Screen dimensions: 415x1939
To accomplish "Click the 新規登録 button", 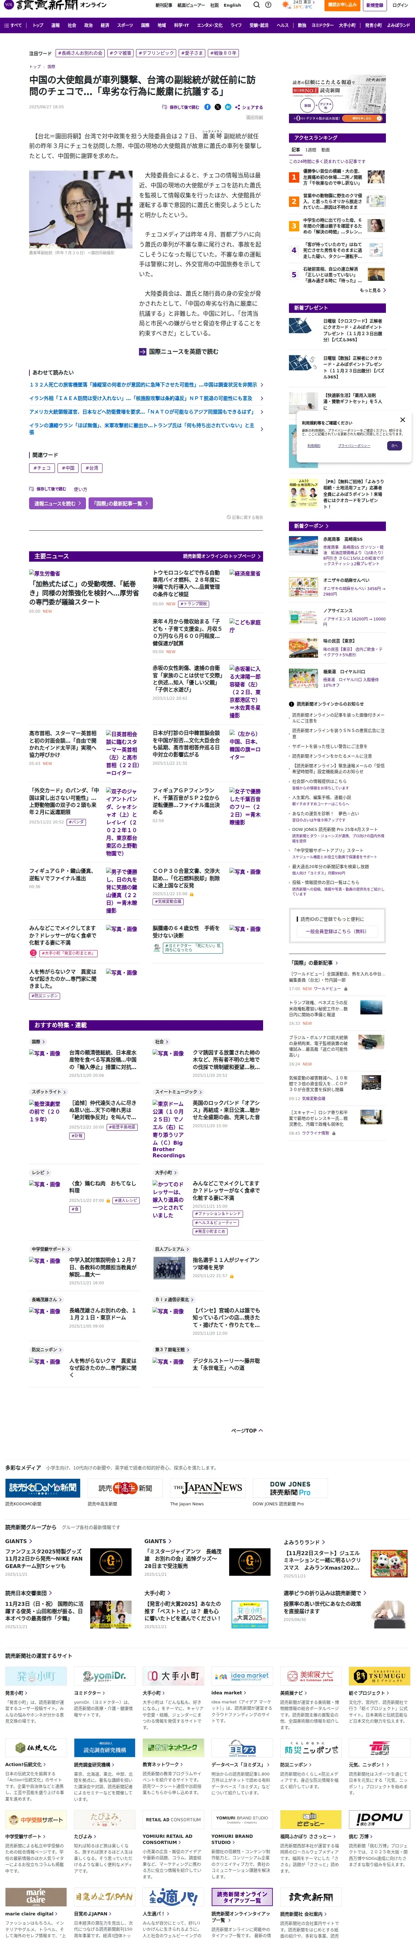I will (x=374, y=5).
